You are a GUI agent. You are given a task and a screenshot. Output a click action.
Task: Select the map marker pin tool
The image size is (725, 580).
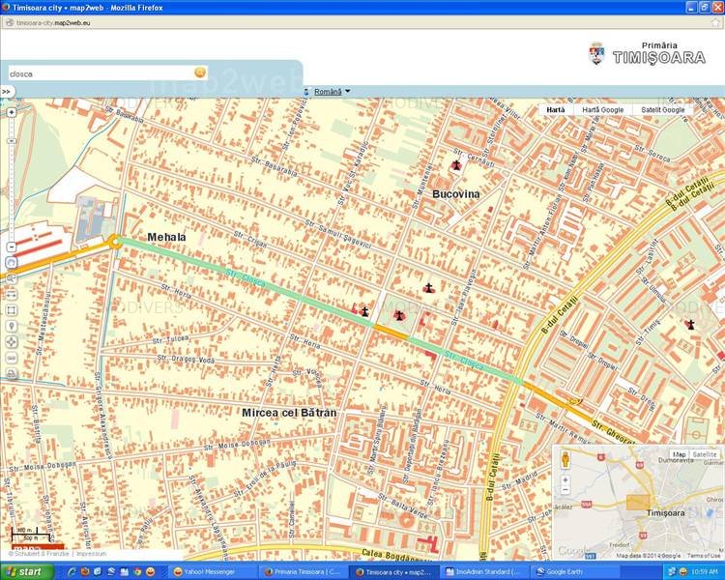tap(12, 326)
